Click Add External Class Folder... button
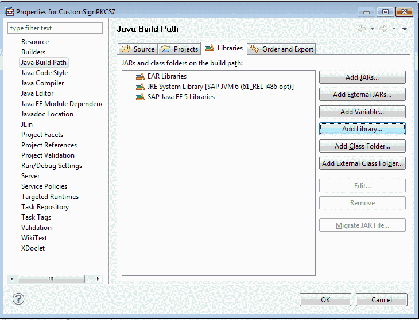Viewport: 419px width, 320px height. coord(362,163)
